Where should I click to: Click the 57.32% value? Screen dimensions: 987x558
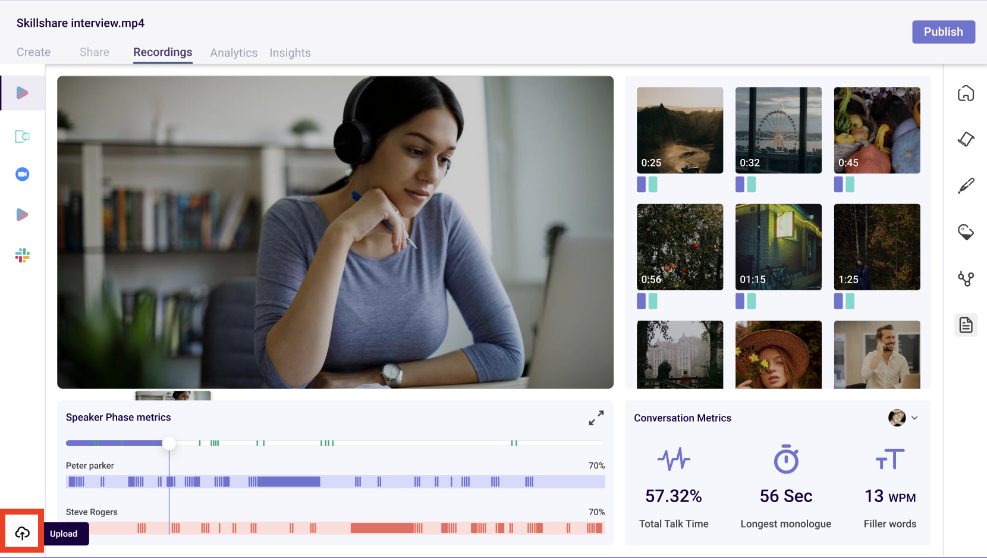point(674,496)
